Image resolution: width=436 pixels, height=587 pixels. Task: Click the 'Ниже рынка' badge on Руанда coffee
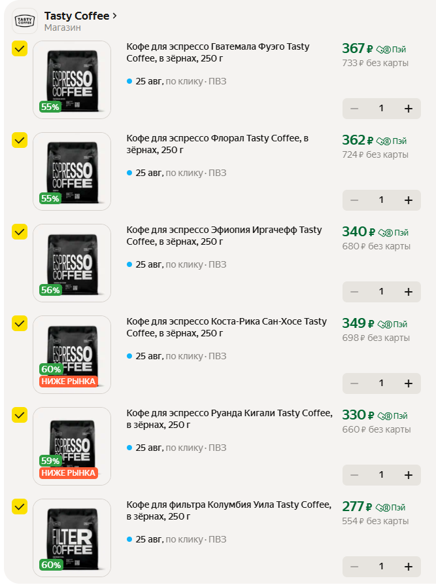pos(69,472)
